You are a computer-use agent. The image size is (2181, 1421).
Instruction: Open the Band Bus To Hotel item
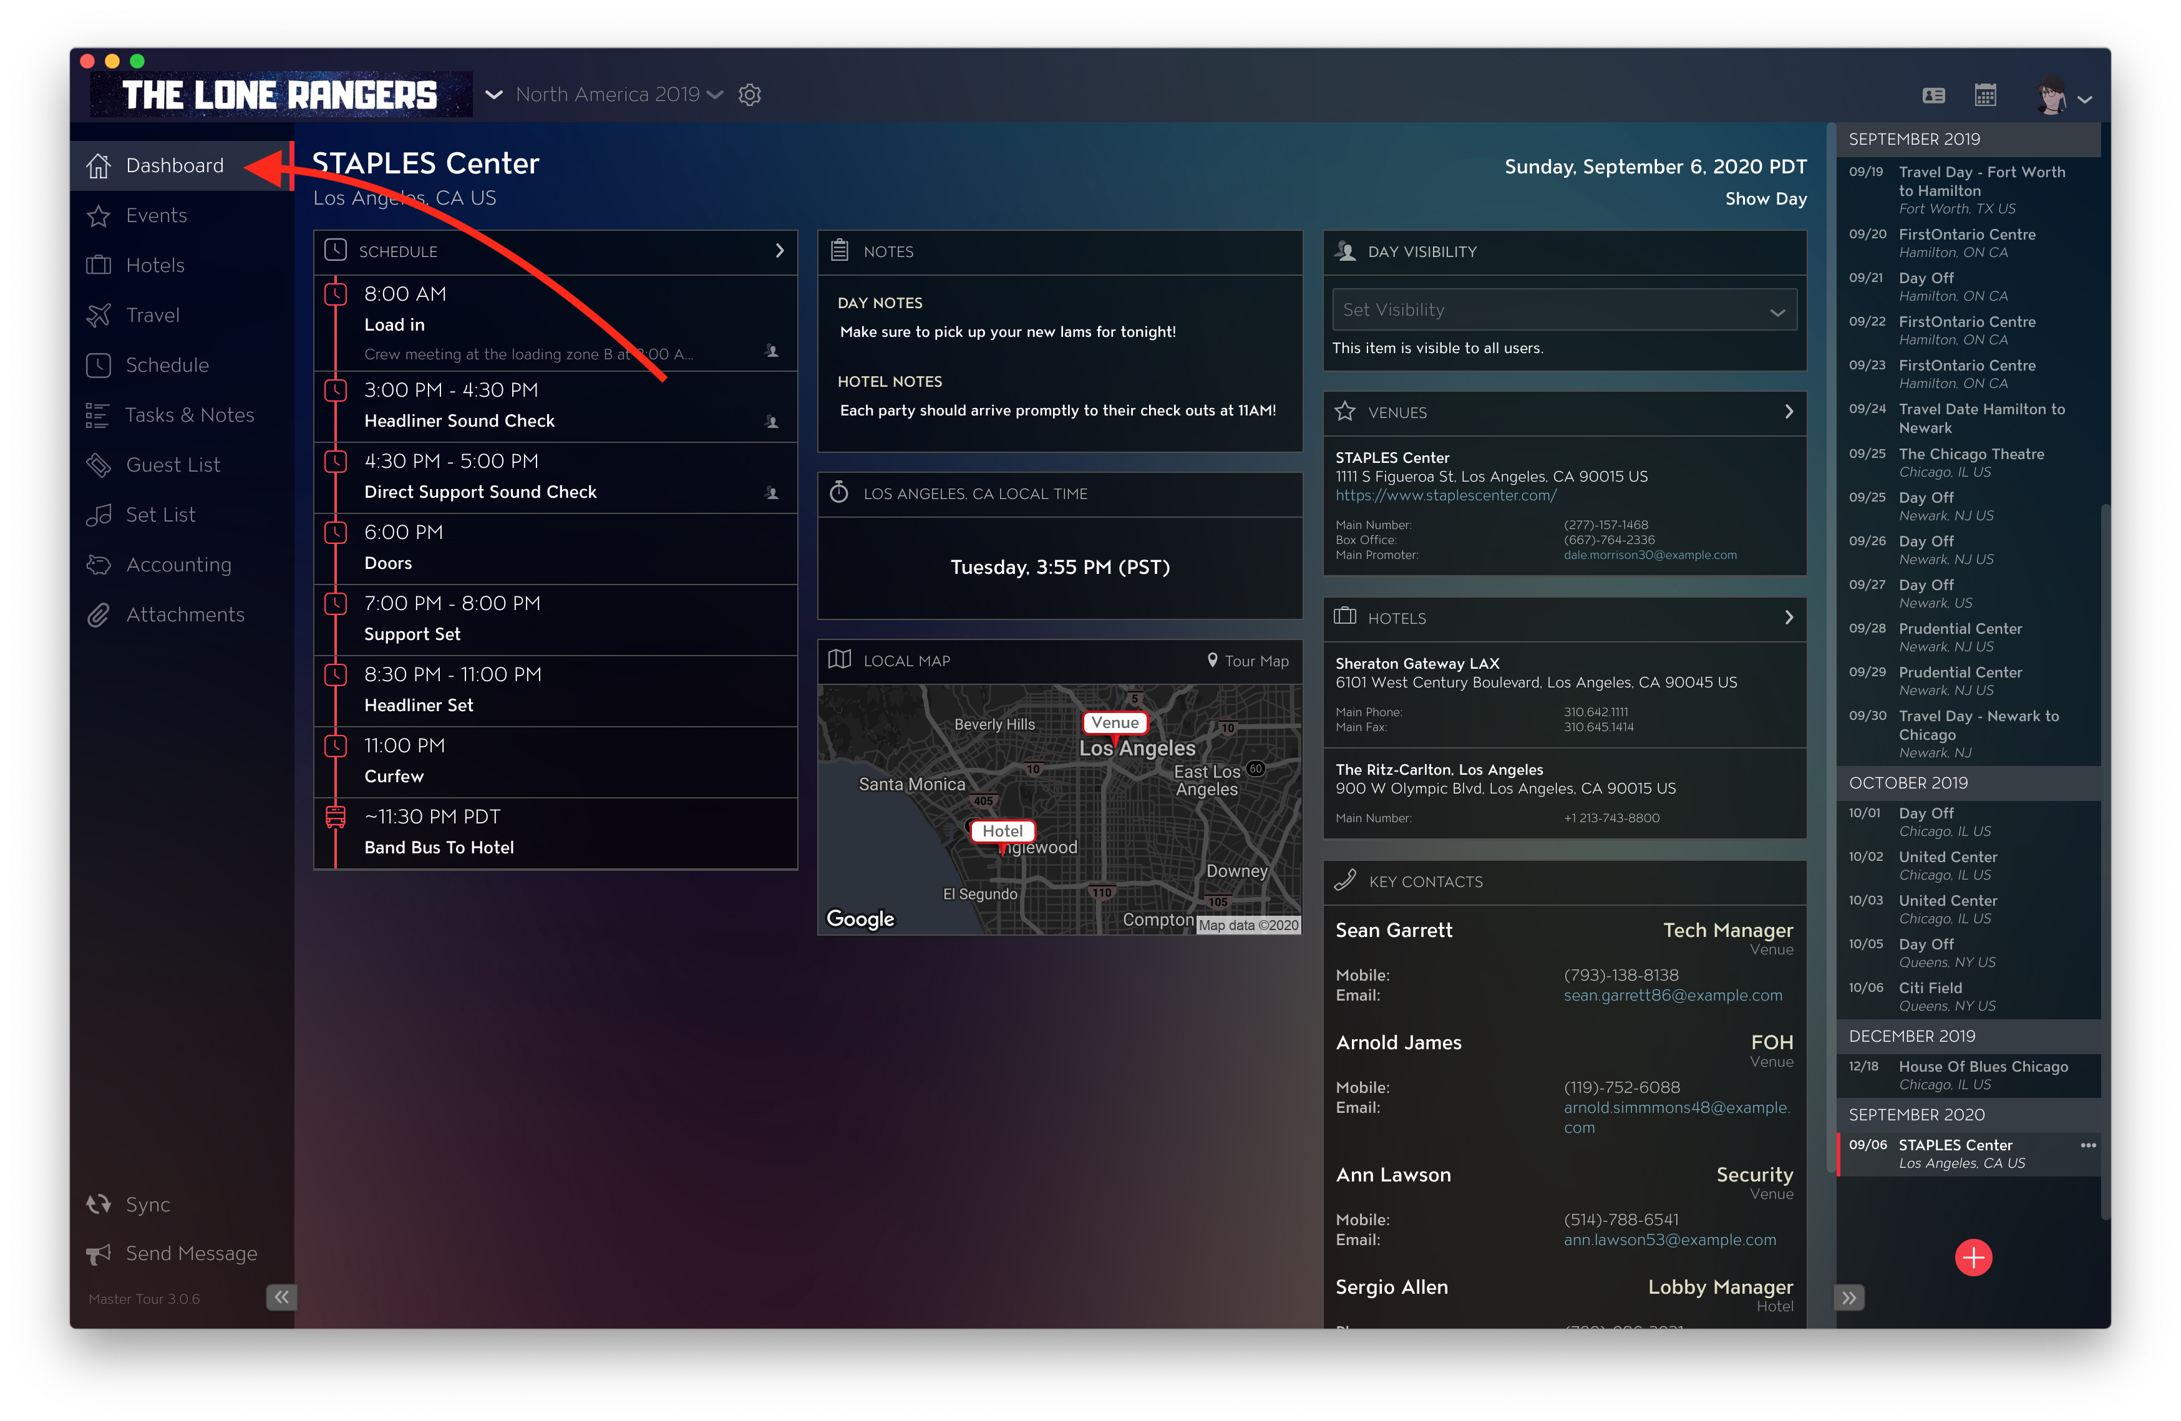(x=555, y=833)
